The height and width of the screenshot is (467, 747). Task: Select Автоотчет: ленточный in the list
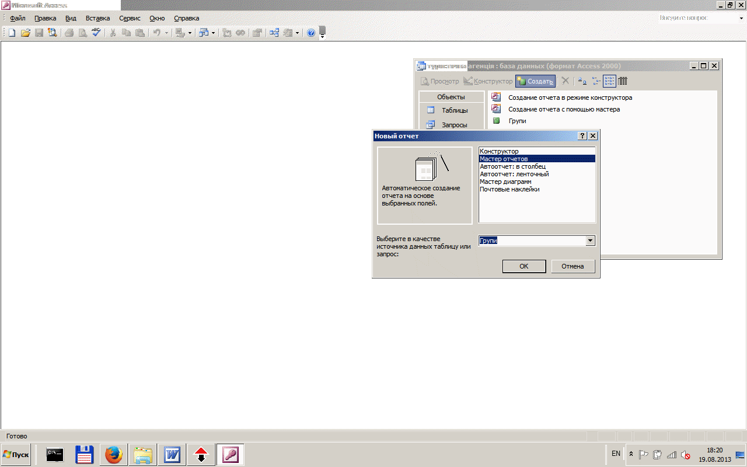coord(514,174)
